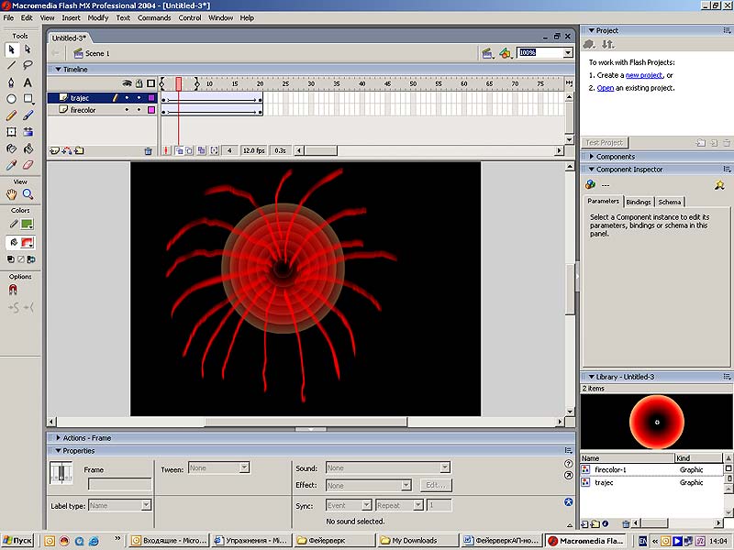
Task: Select the Lasso tool
Action: pos(28,65)
